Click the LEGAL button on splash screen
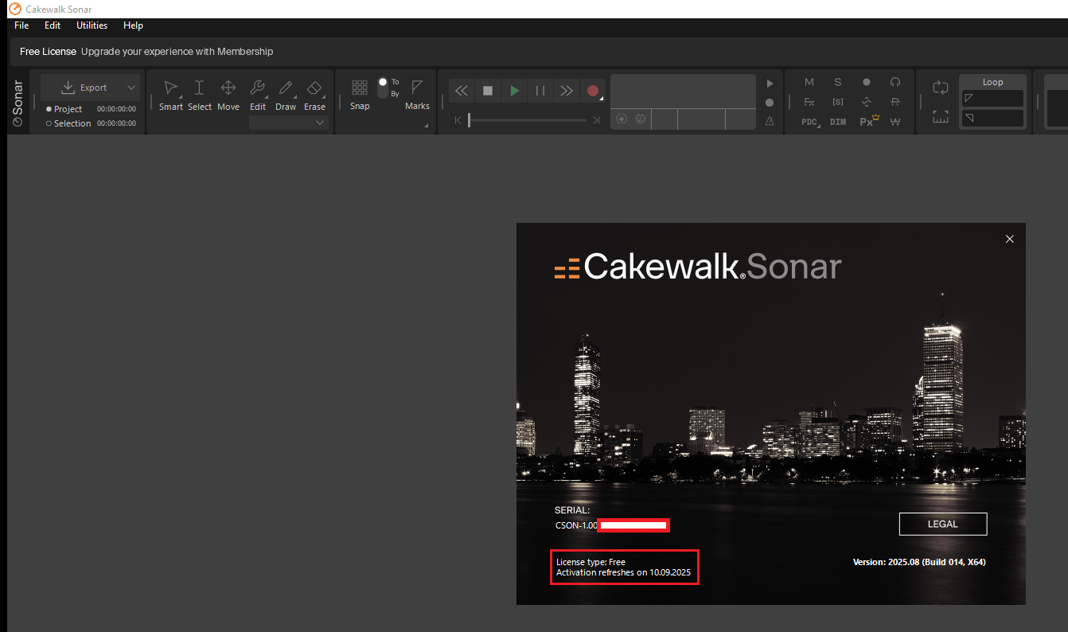This screenshot has height=632, width=1068. 942,524
